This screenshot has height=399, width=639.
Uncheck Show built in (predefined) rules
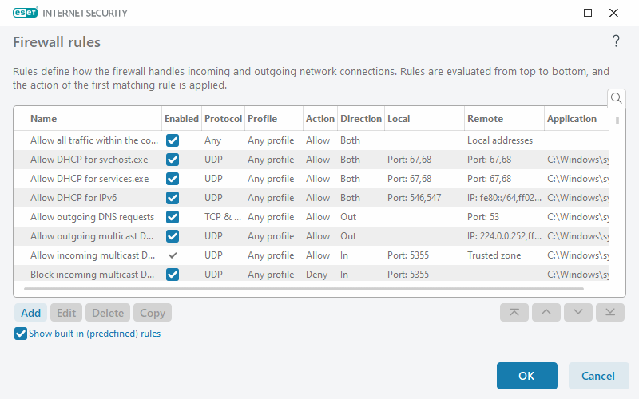tap(21, 334)
